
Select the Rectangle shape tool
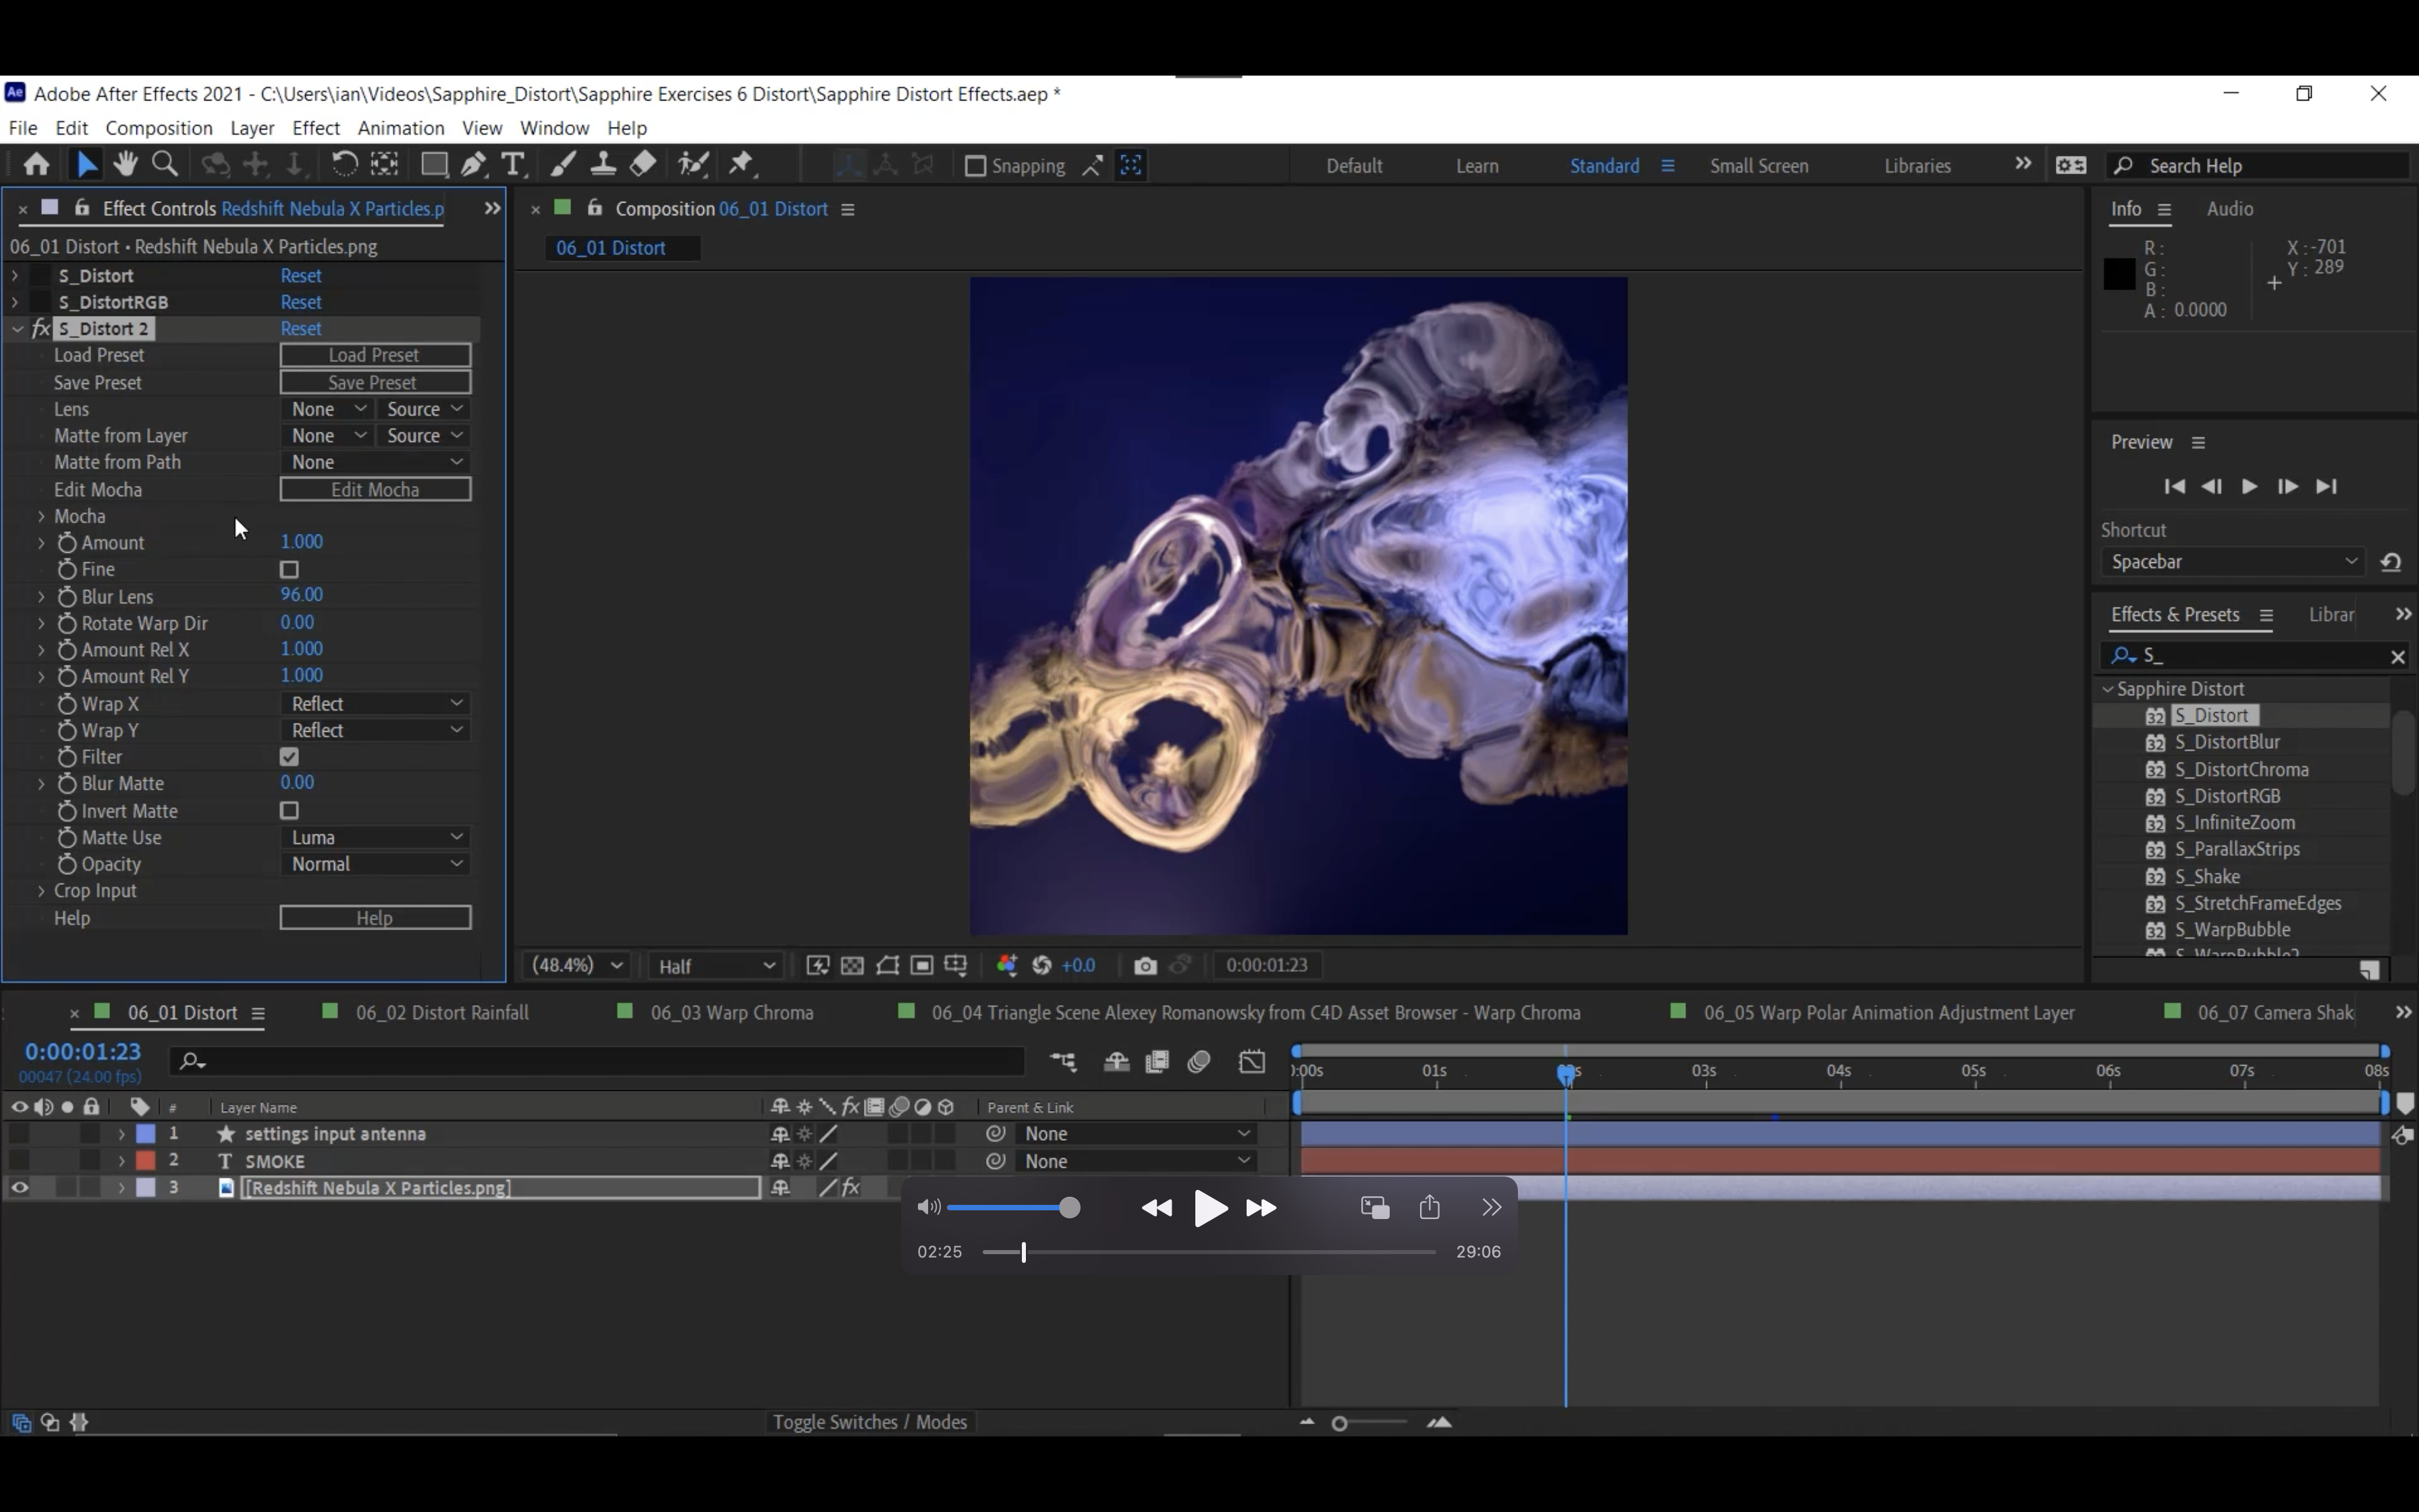point(434,165)
